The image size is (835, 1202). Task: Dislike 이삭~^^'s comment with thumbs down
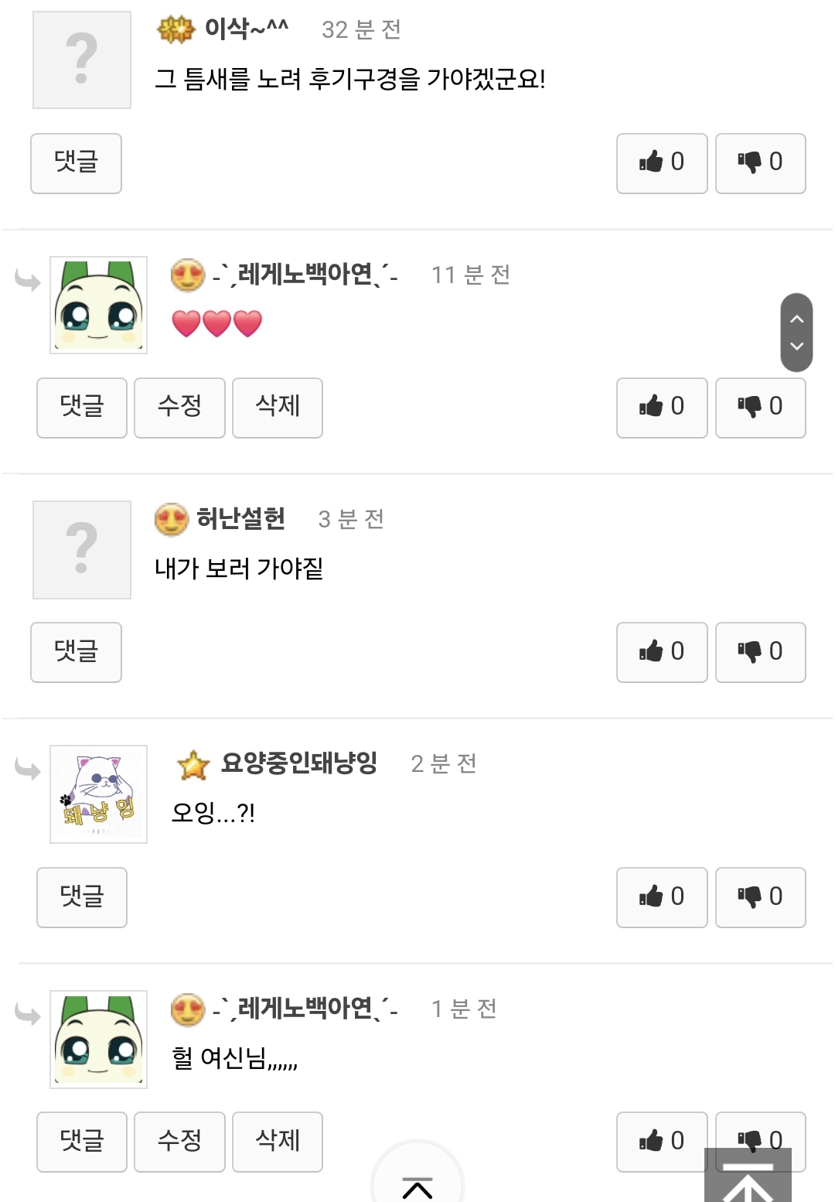760,162
